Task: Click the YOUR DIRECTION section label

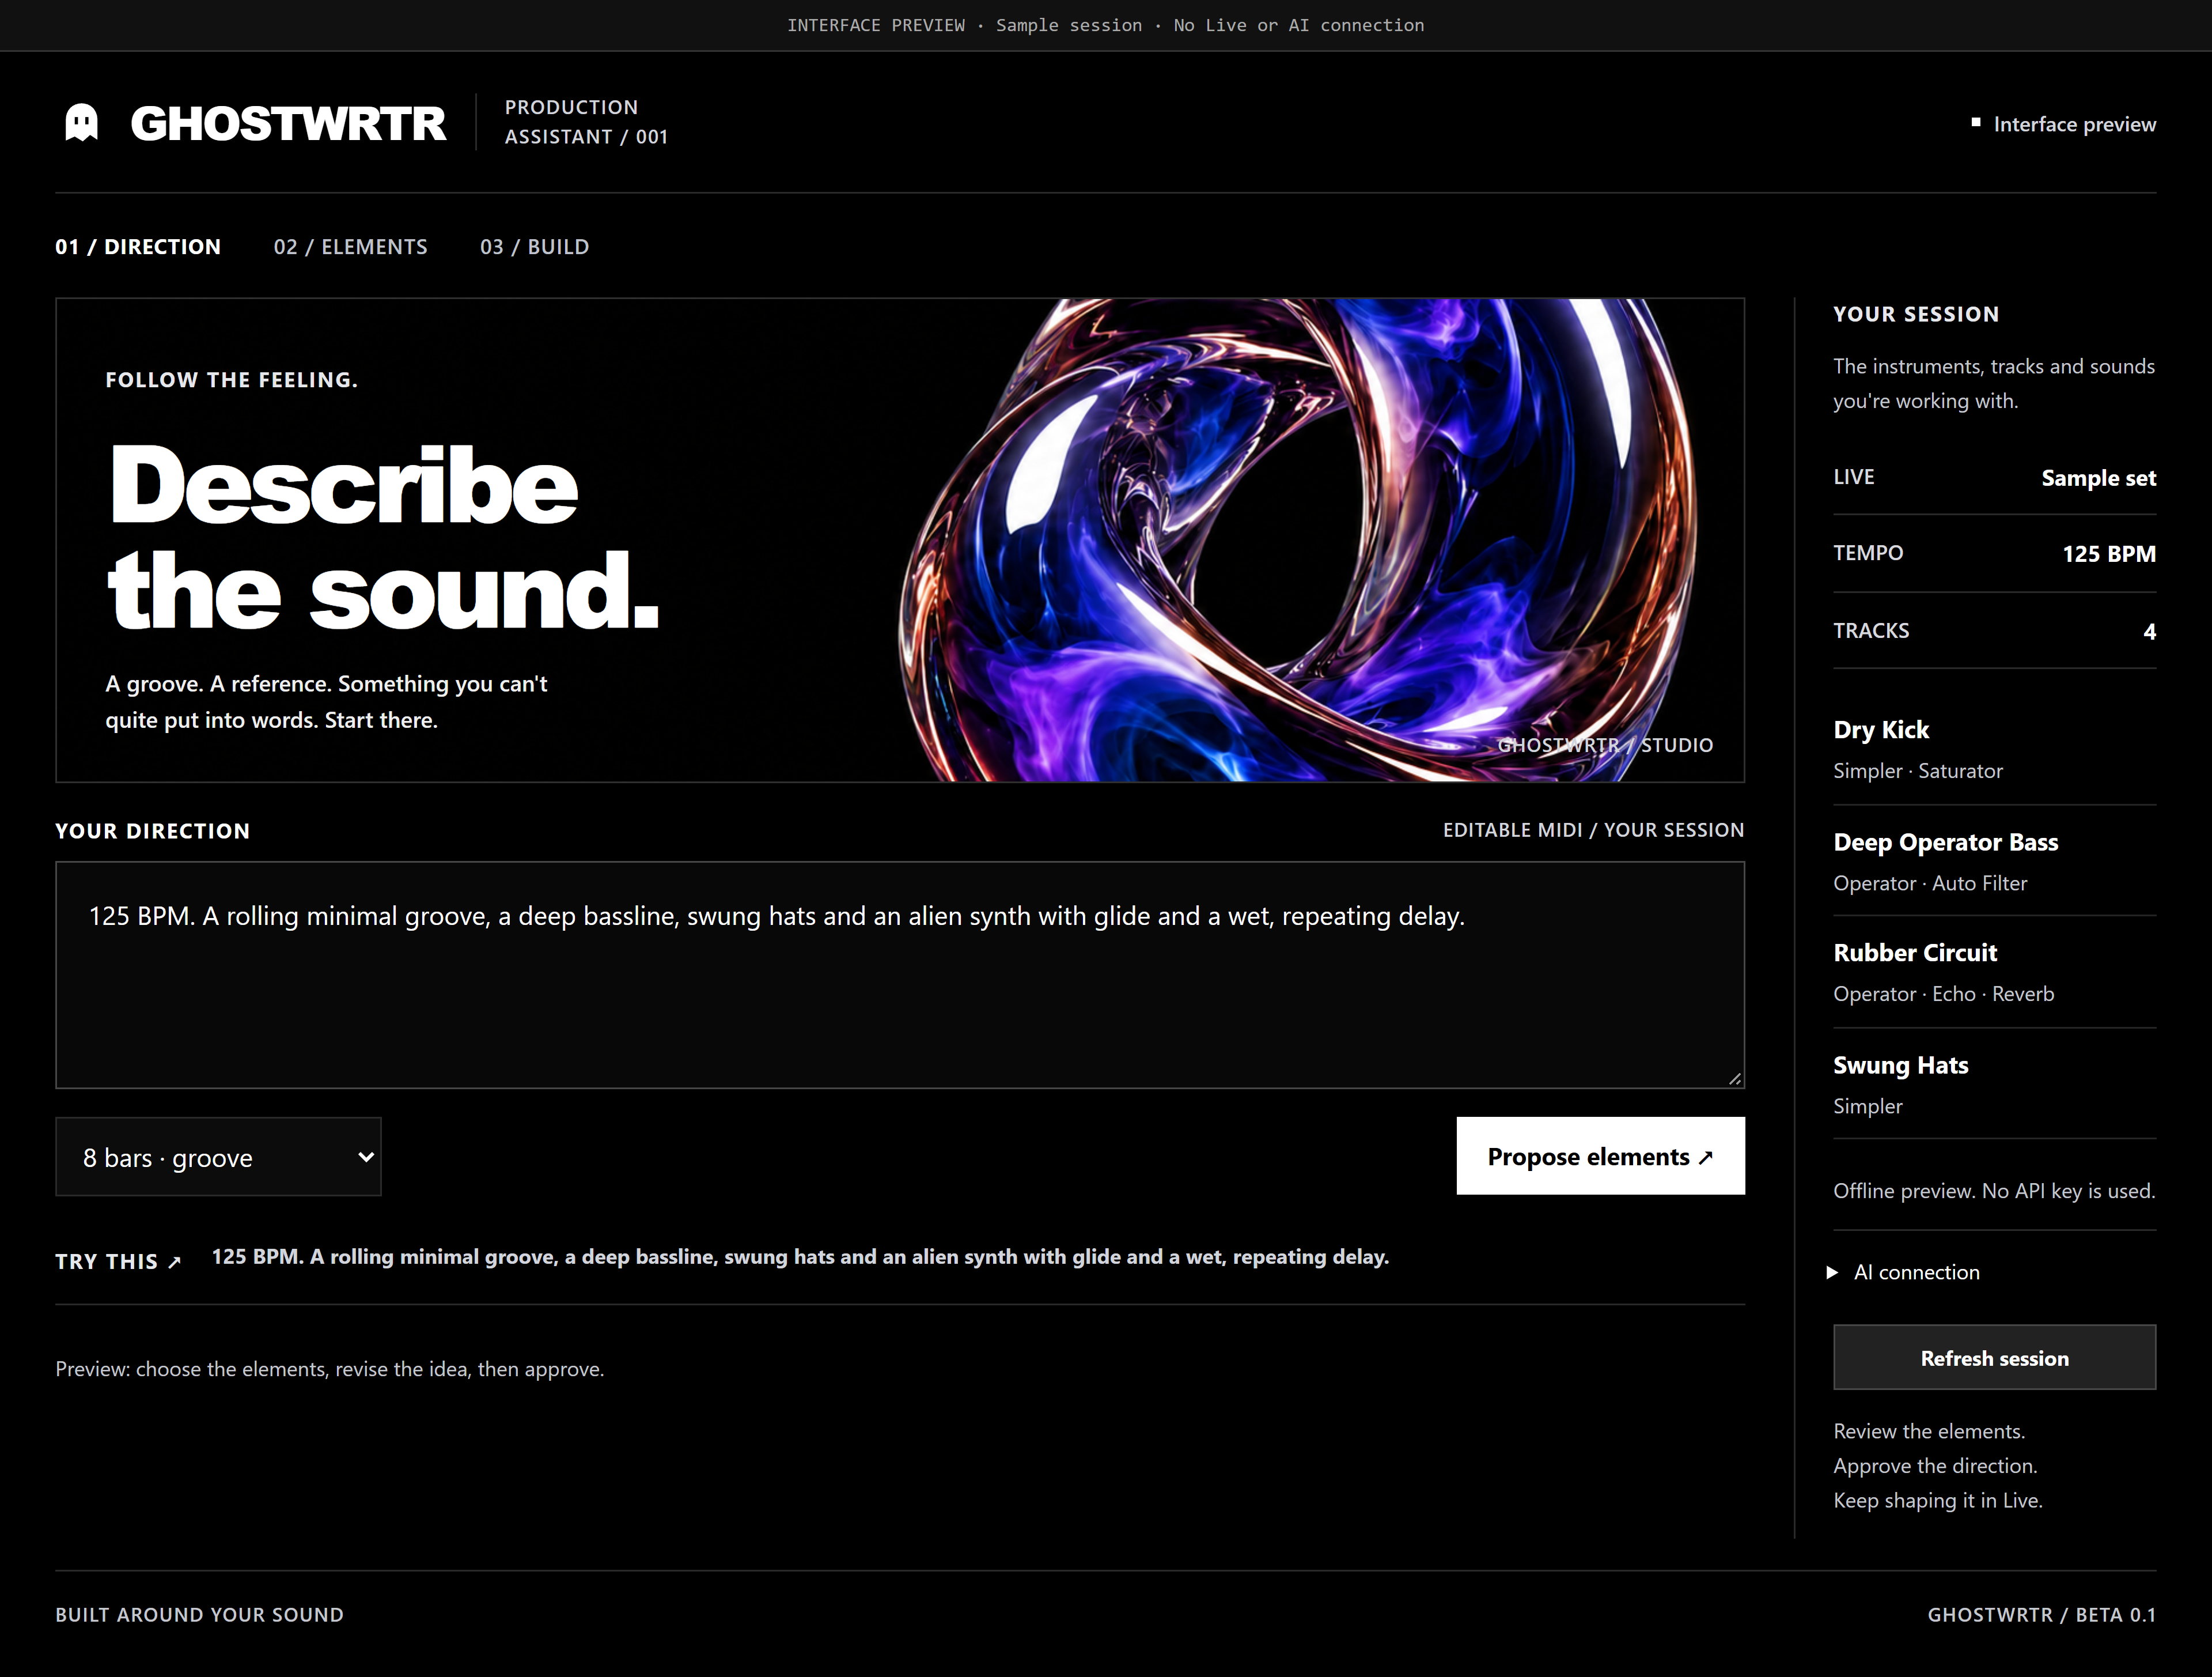Action: pyautogui.click(x=152, y=832)
